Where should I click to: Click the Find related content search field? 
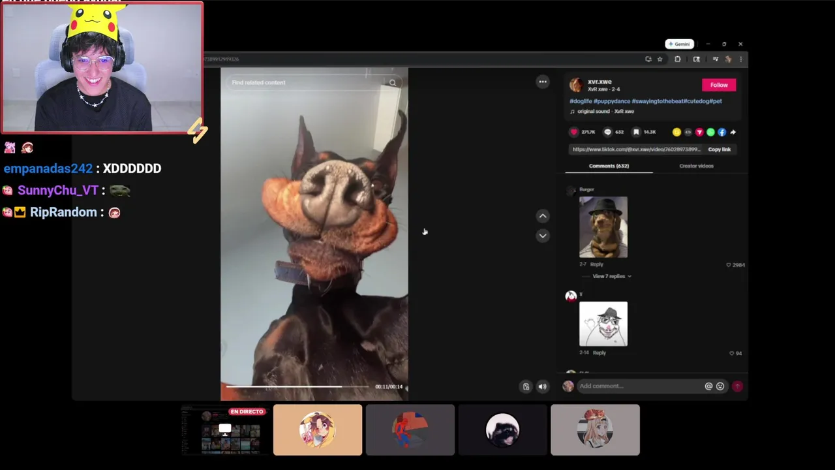(307, 83)
